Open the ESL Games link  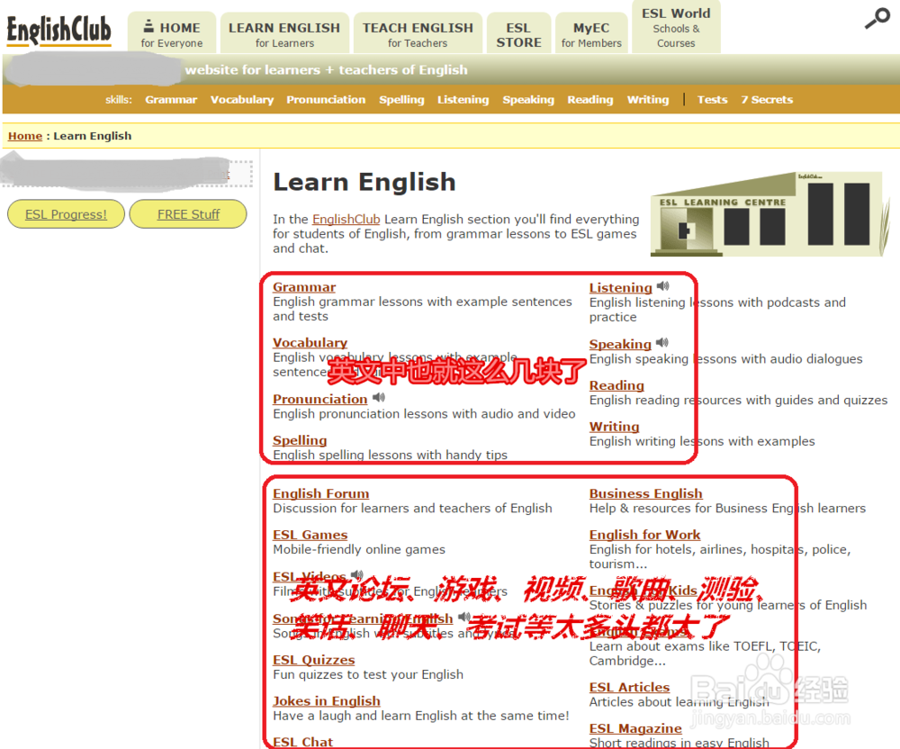coord(310,535)
